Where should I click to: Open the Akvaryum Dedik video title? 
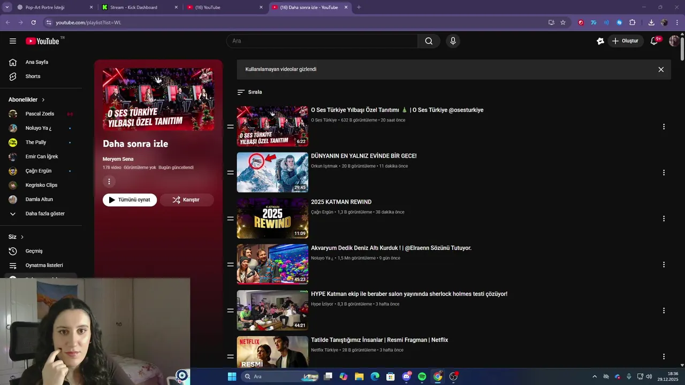click(391, 248)
